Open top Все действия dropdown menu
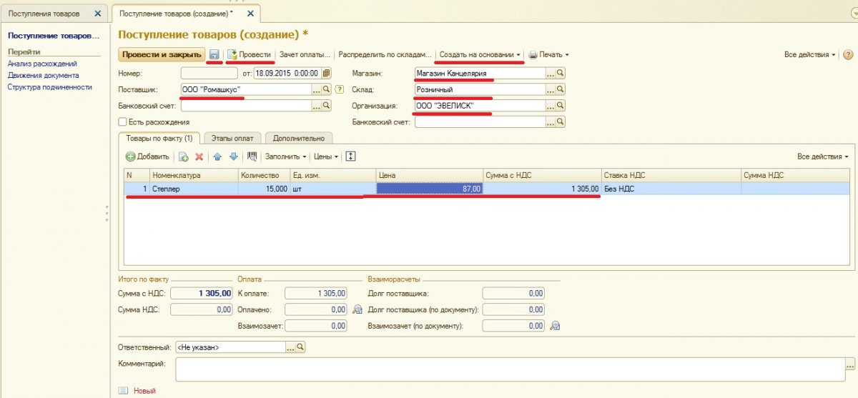This screenshot has height=398, width=858. coord(810,55)
